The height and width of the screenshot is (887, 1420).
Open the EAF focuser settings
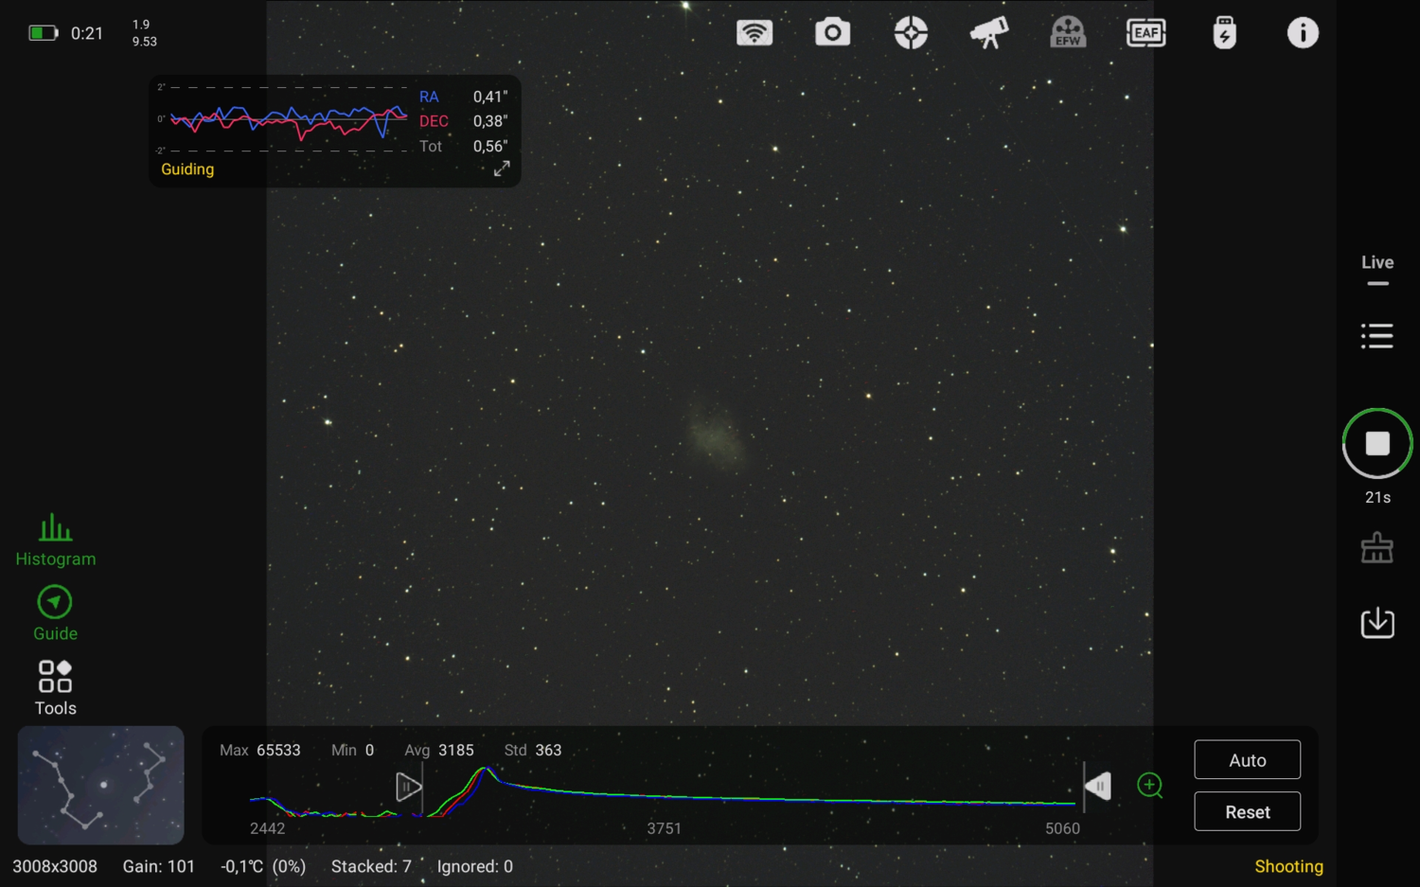1146,33
